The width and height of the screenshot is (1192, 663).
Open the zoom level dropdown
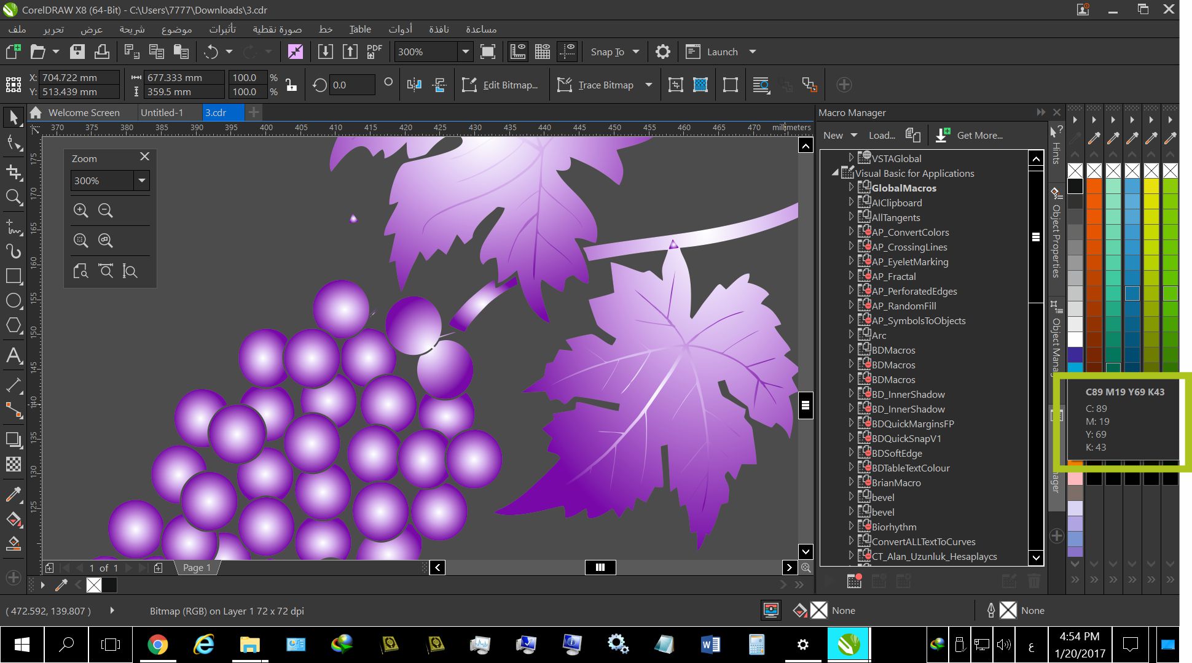141,180
